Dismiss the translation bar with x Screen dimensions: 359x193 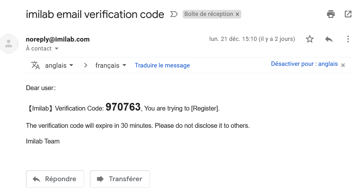click(x=343, y=65)
